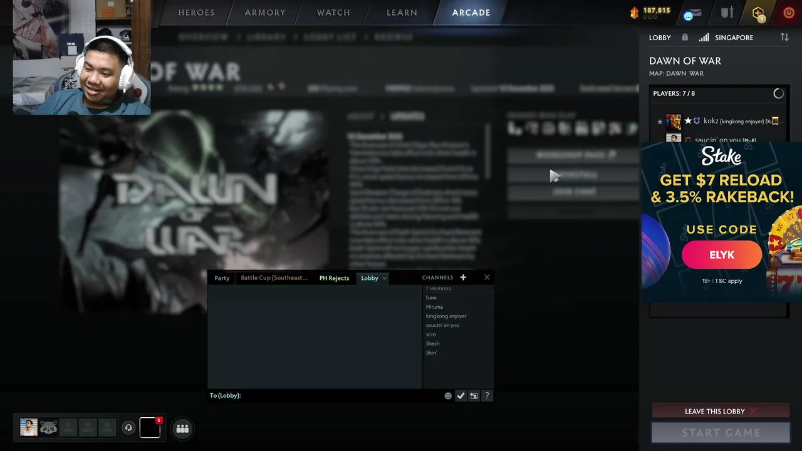Open the black box with red badge 3
802x451 pixels.
150,427
